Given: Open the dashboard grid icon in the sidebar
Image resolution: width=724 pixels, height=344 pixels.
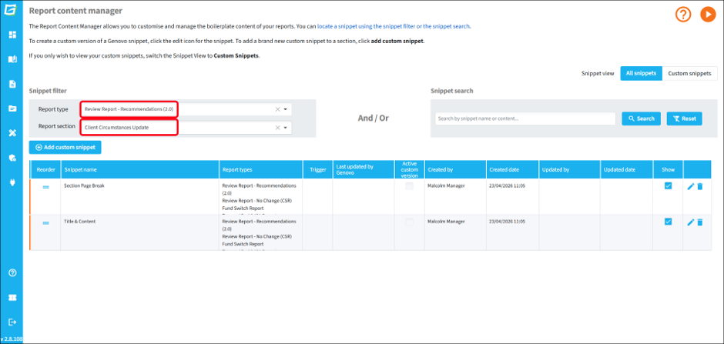Looking at the screenshot, I should click(12, 35).
